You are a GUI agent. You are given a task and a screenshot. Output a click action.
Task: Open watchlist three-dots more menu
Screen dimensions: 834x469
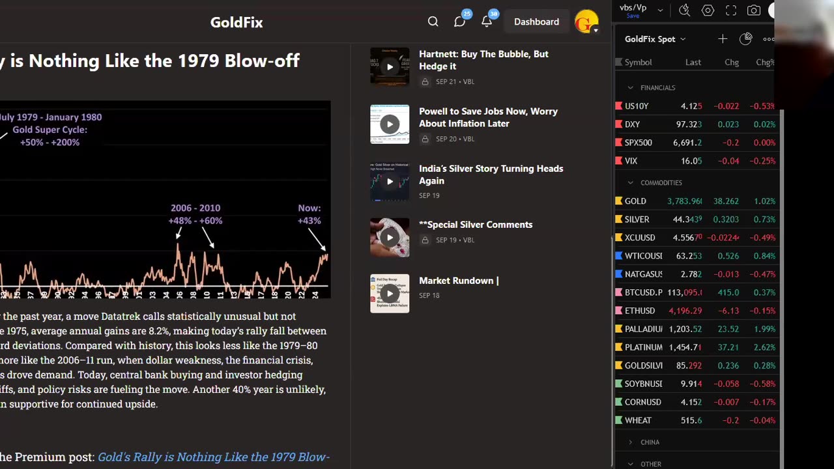768,39
